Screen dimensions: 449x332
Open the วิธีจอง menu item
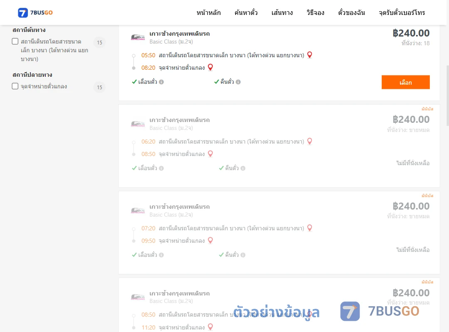click(315, 12)
